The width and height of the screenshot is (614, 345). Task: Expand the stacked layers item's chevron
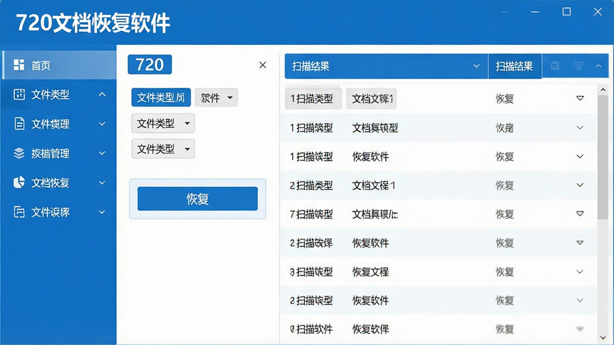[x=102, y=153]
